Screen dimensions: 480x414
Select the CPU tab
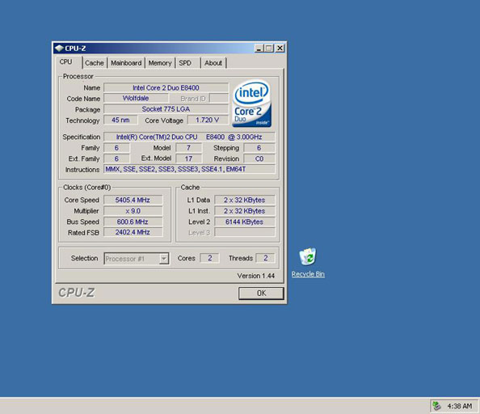(65, 61)
